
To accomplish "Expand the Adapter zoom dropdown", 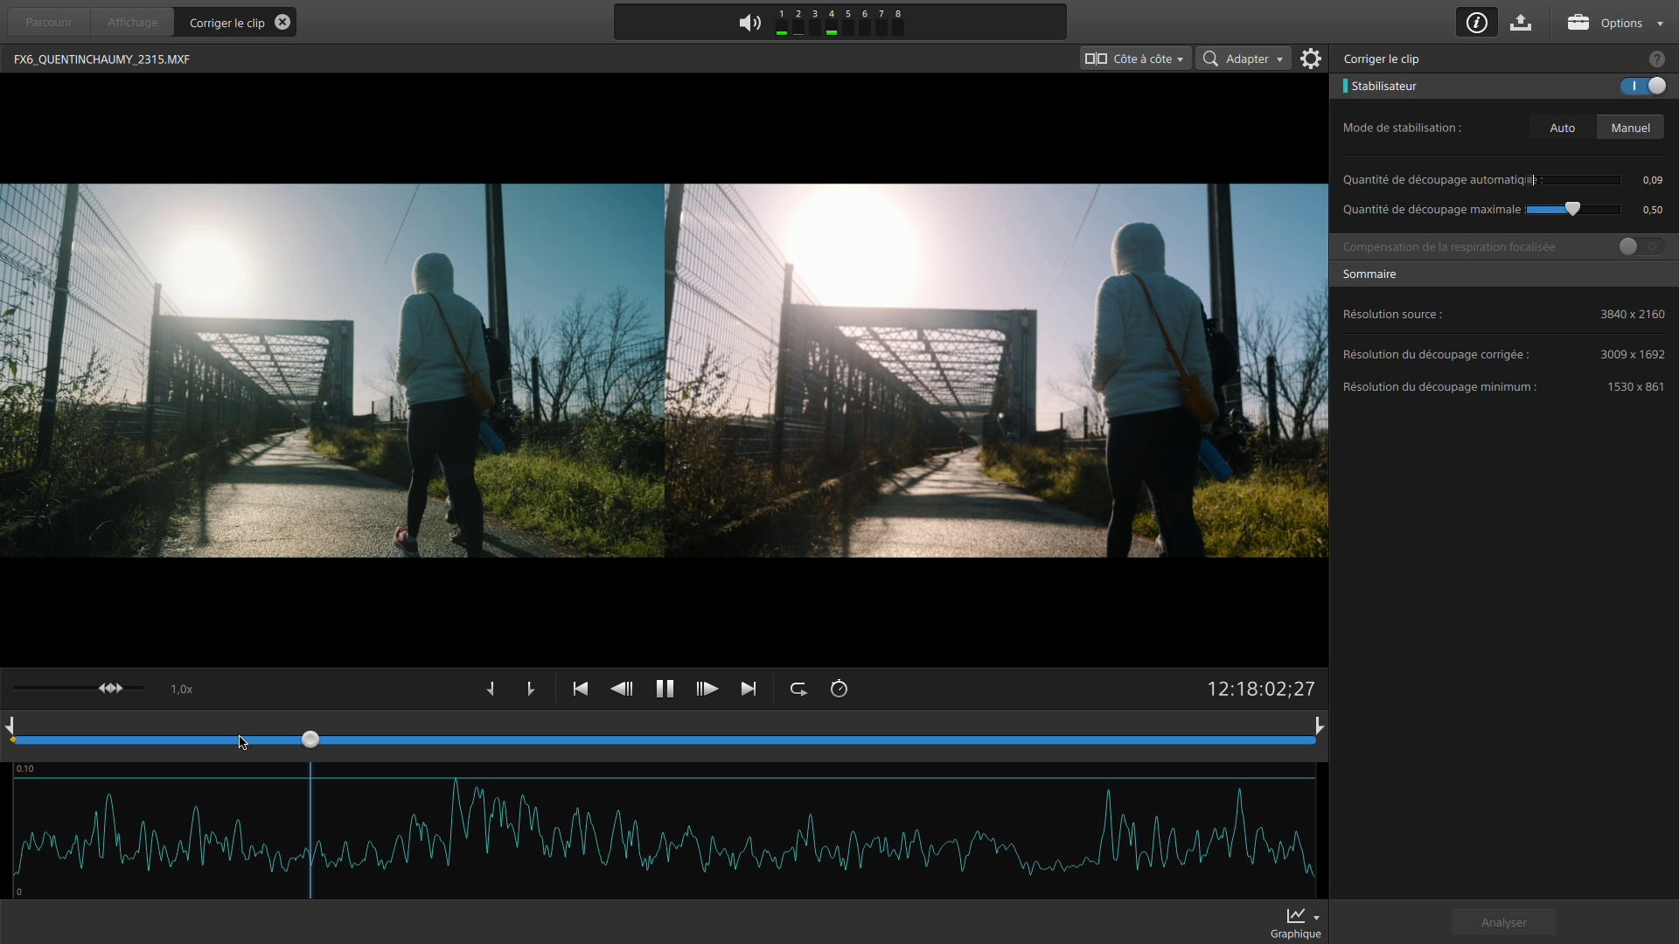I will (1244, 59).
